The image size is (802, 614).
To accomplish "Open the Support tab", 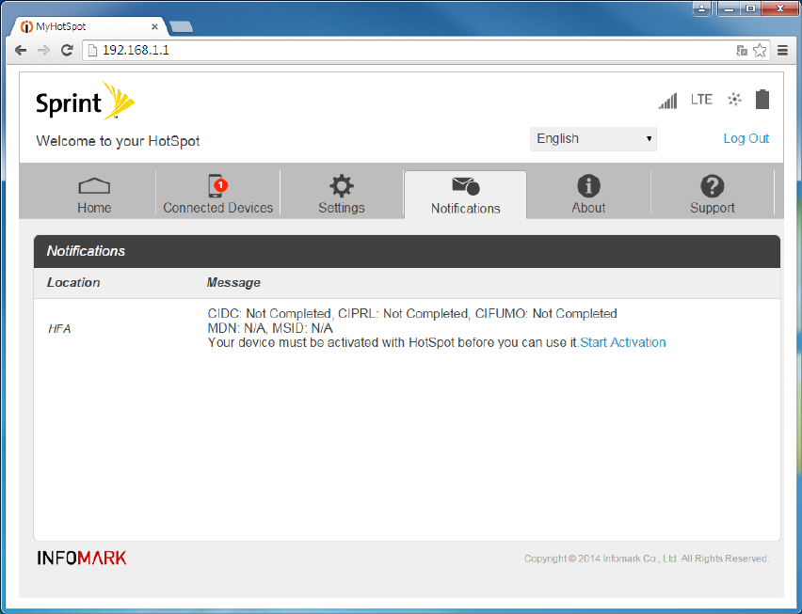I will [x=712, y=196].
